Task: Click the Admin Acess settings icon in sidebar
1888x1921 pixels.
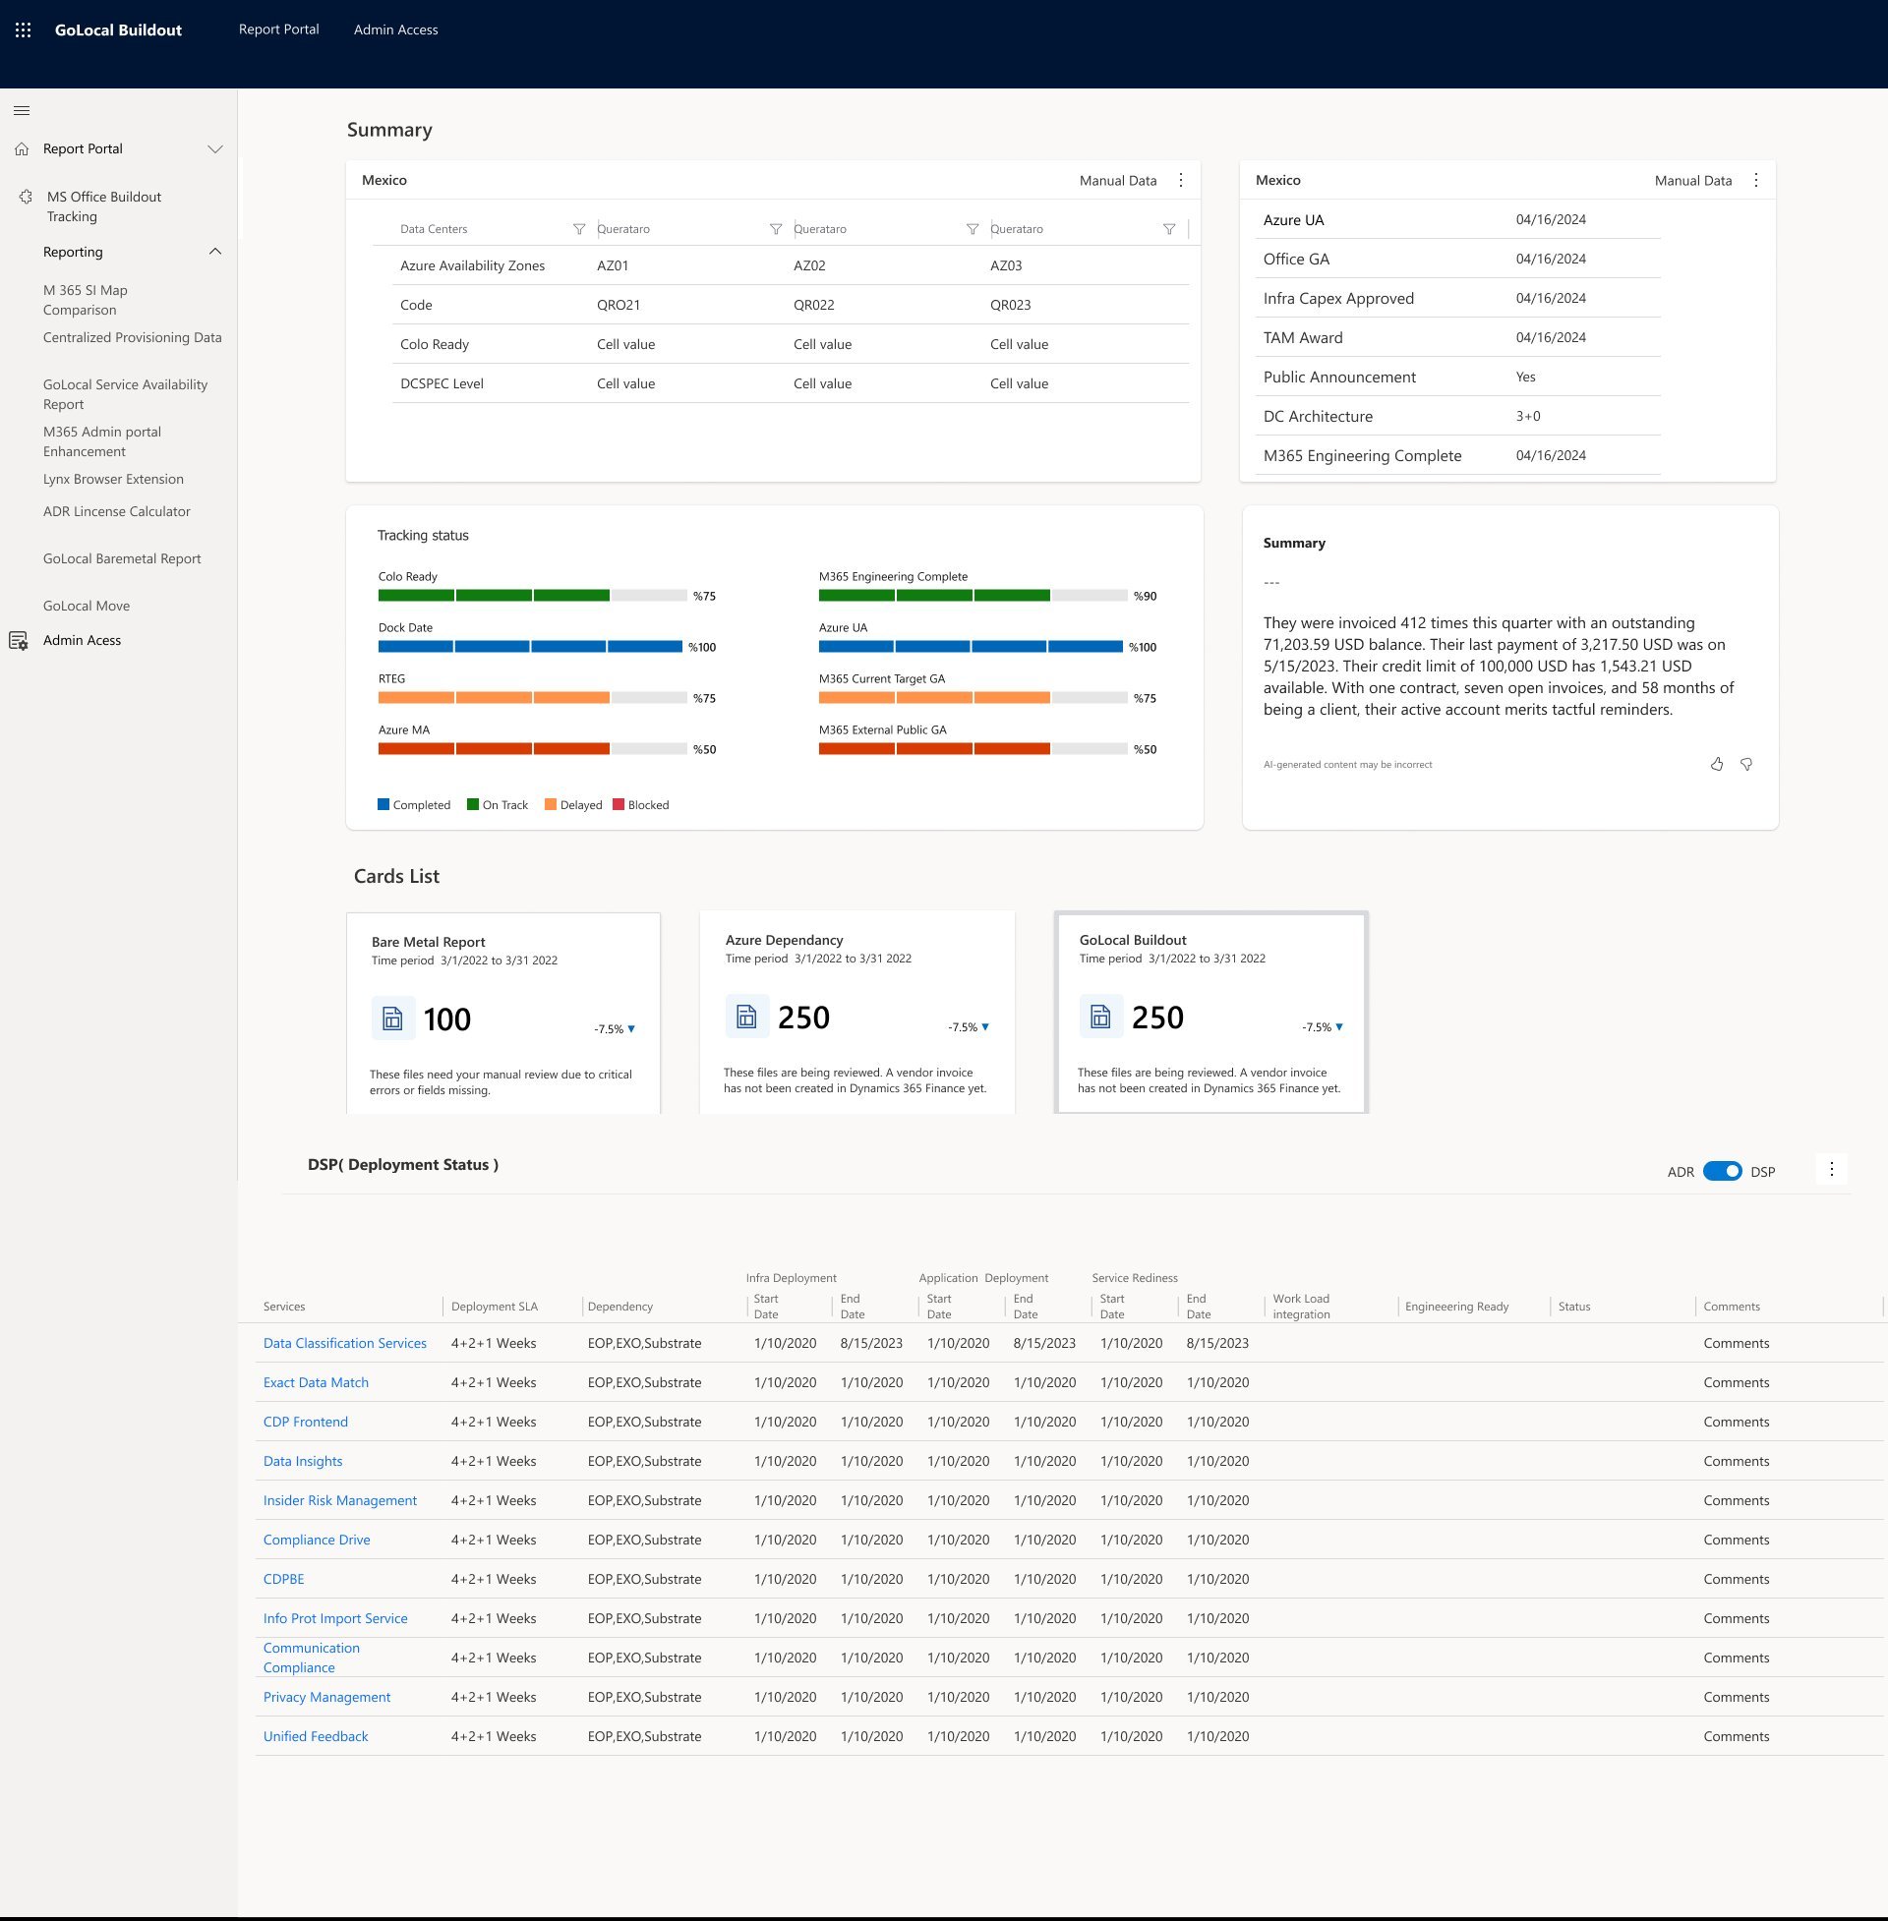Action: click(x=19, y=640)
